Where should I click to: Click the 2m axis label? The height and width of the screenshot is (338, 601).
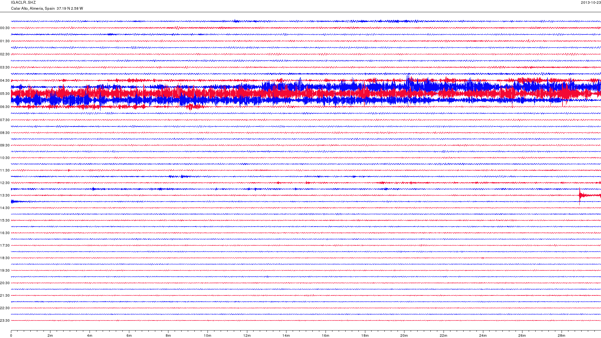coord(50,336)
